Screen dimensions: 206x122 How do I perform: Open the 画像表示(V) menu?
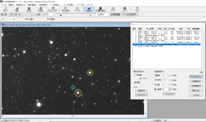(x=21, y=5)
